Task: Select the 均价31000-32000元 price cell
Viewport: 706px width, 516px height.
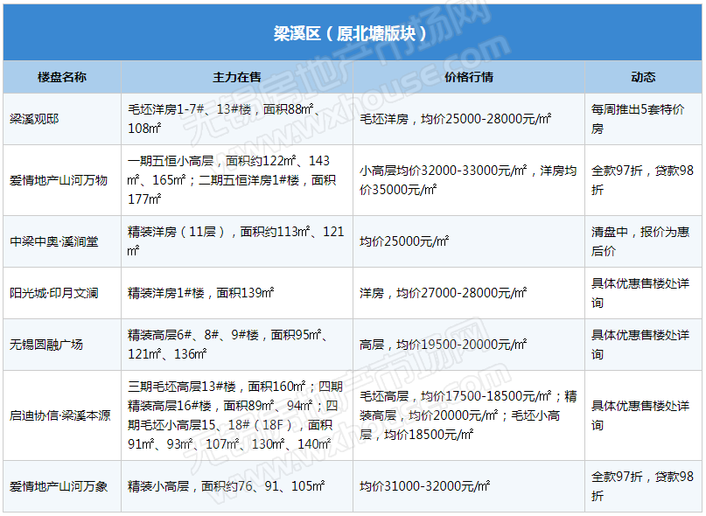Action: pyautogui.click(x=424, y=485)
